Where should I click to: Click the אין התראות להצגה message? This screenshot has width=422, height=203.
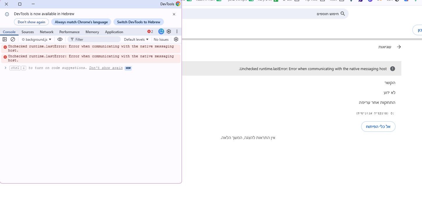coord(248,138)
